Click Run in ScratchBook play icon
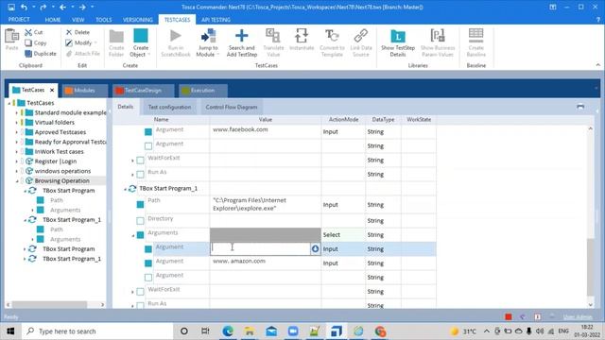The height and width of the screenshot is (340, 605). pyautogui.click(x=176, y=36)
